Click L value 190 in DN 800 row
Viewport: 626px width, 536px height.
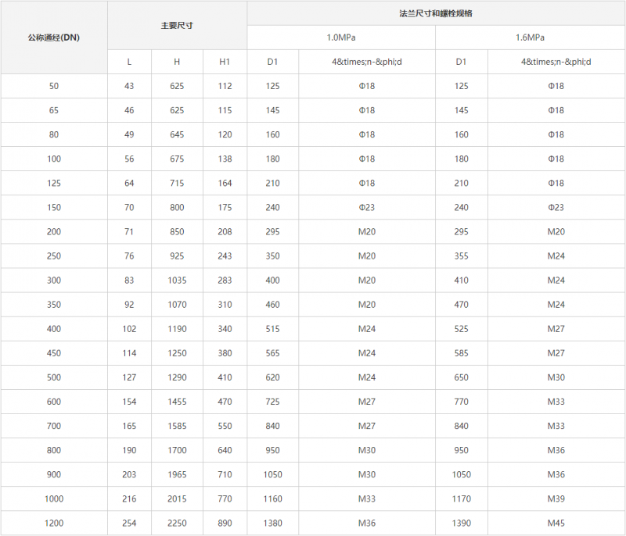129,451
